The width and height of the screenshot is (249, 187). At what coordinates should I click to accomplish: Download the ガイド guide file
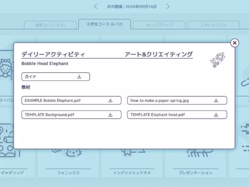pos(79,77)
